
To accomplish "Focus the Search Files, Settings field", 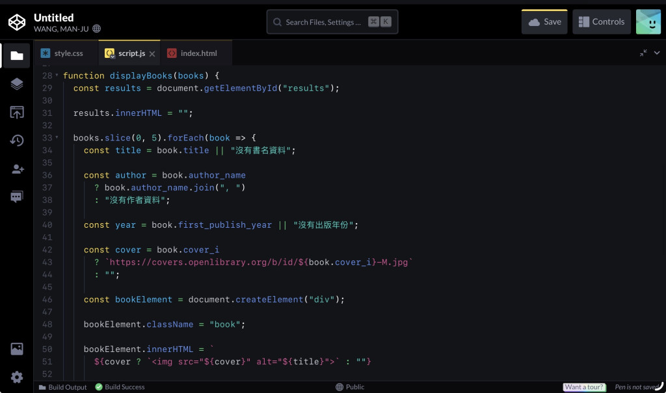I will [332, 21].
